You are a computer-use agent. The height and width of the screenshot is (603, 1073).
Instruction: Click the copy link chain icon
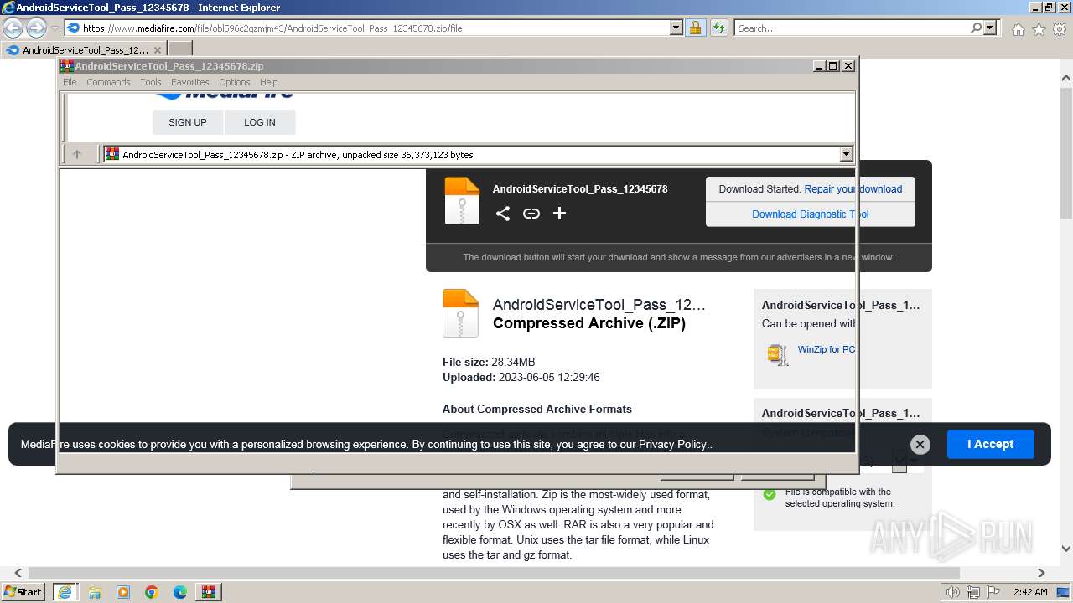[x=531, y=214]
